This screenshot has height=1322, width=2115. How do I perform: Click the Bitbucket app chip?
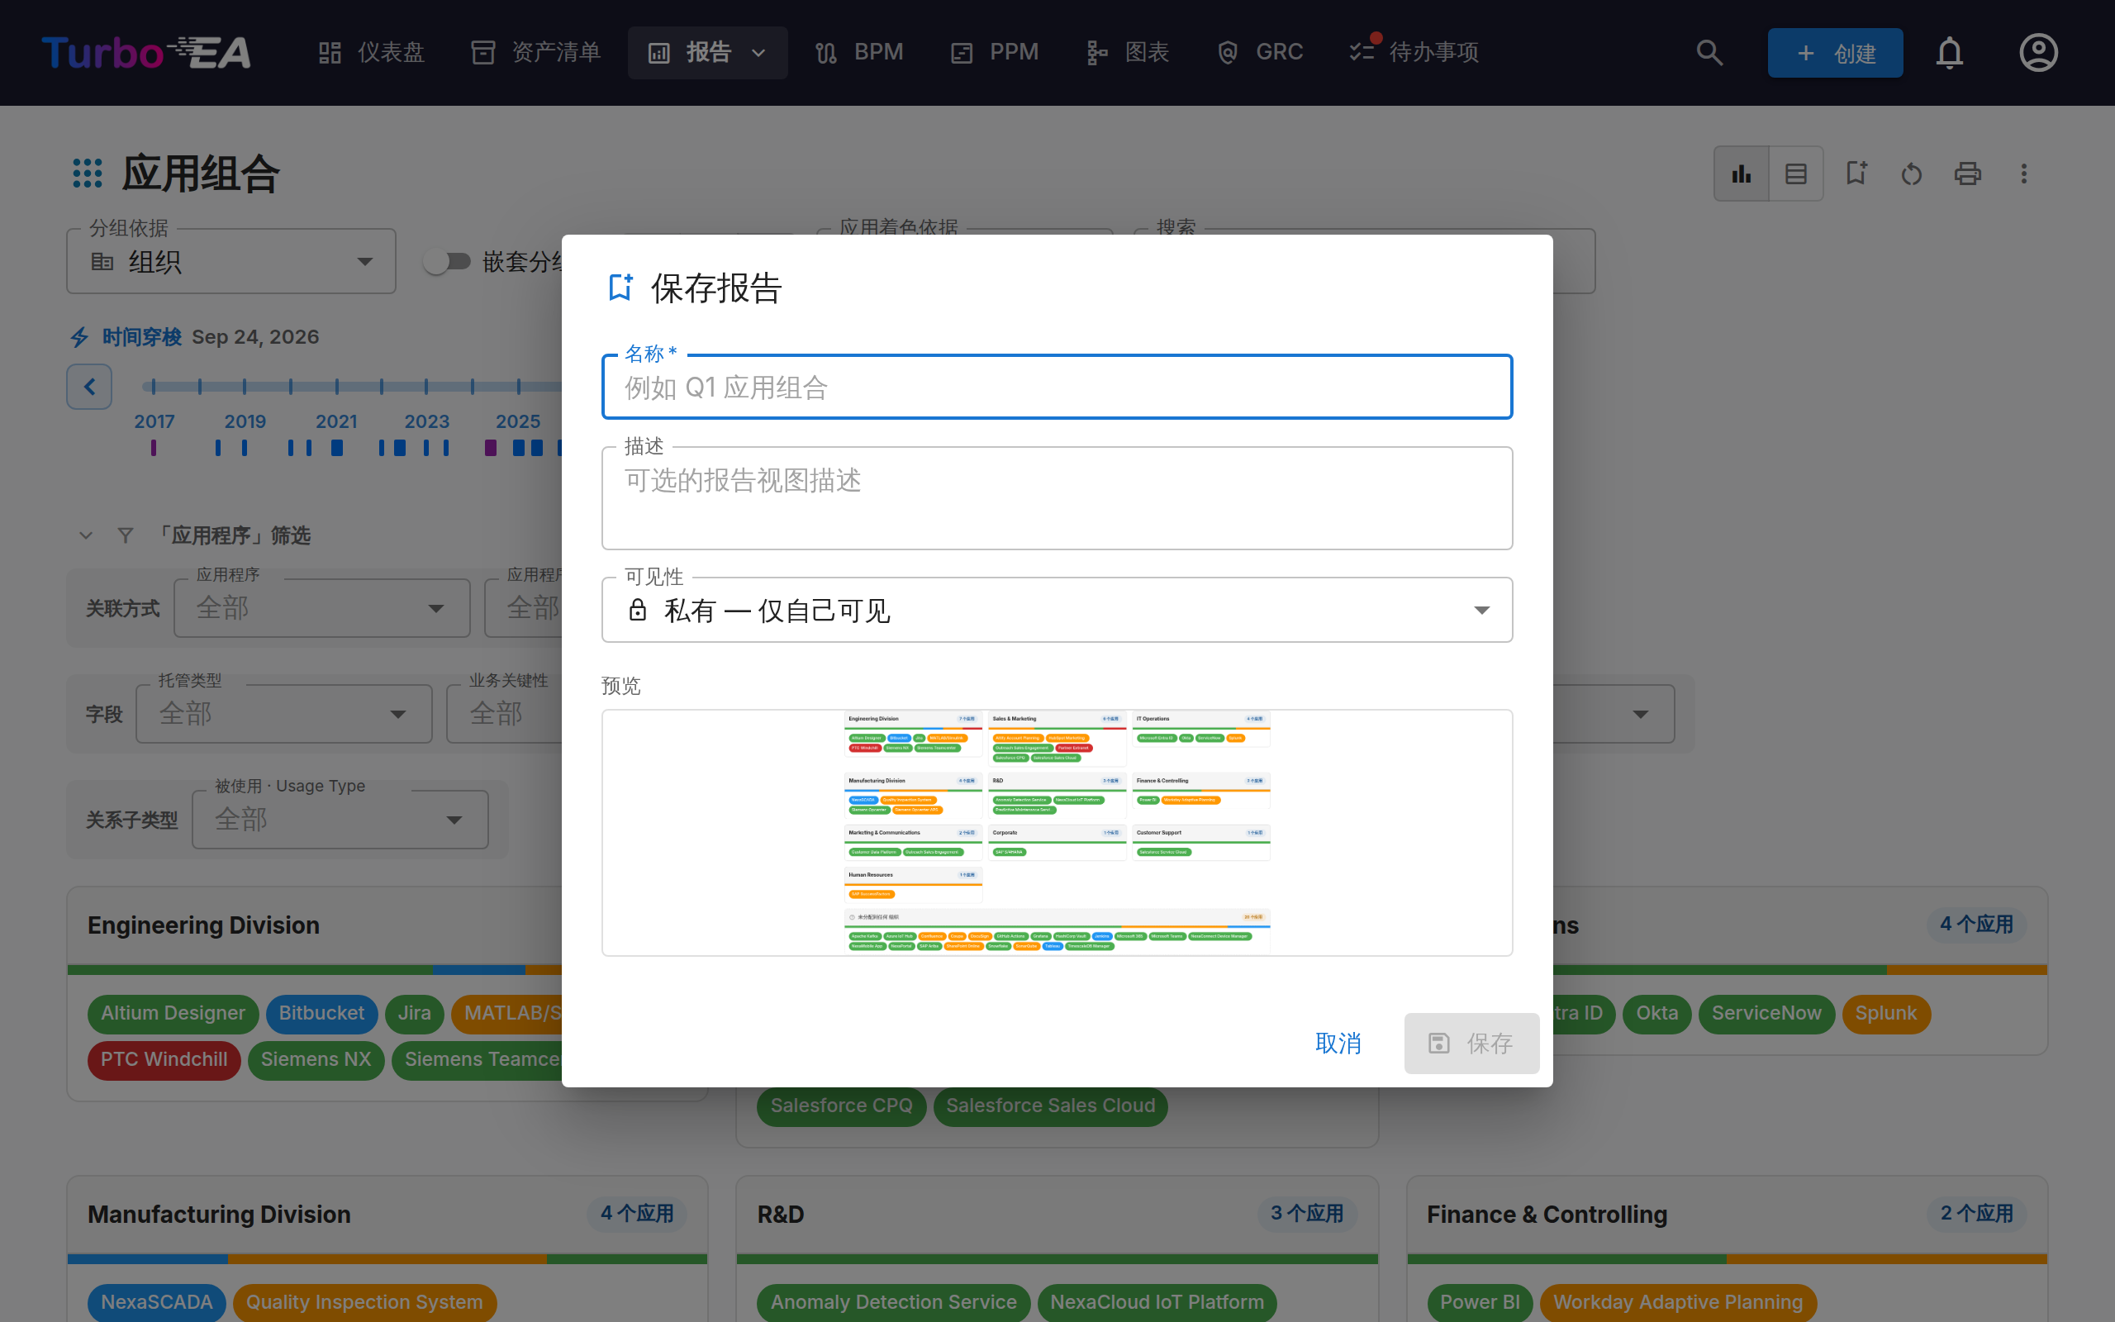click(321, 1013)
